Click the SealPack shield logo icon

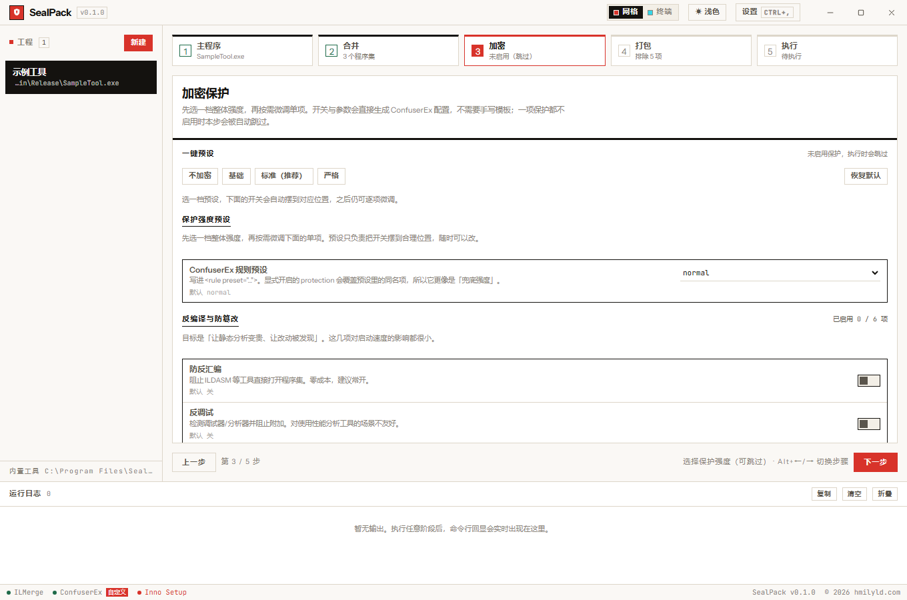click(x=17, y=12)
